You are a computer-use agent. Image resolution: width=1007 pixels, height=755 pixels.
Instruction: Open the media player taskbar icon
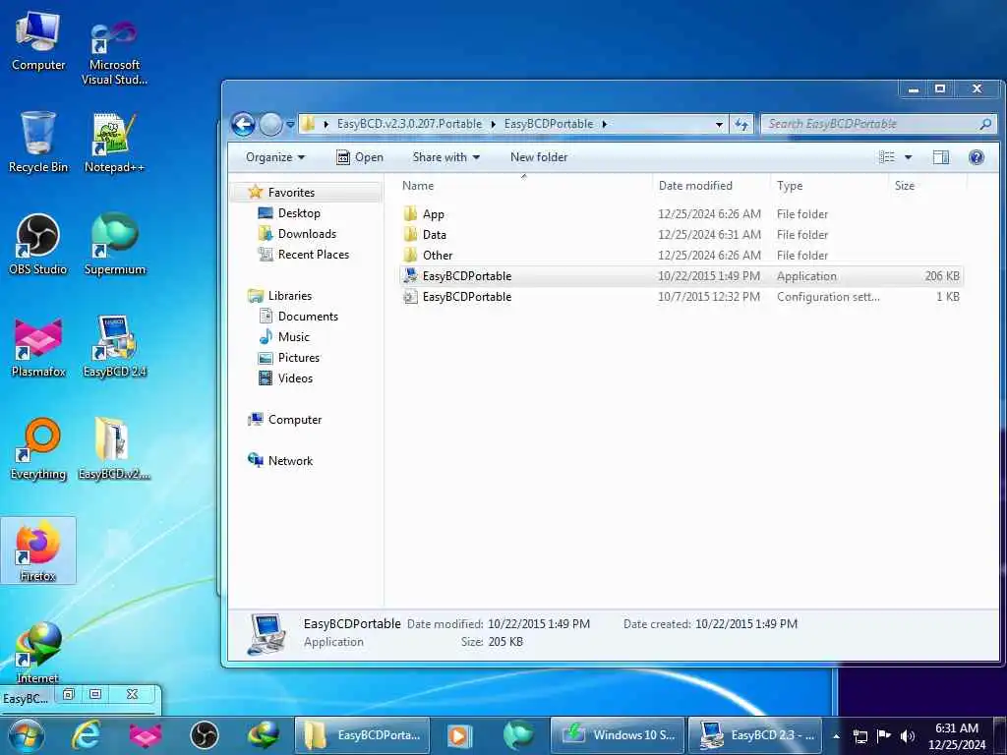click(x=459, y=735)
